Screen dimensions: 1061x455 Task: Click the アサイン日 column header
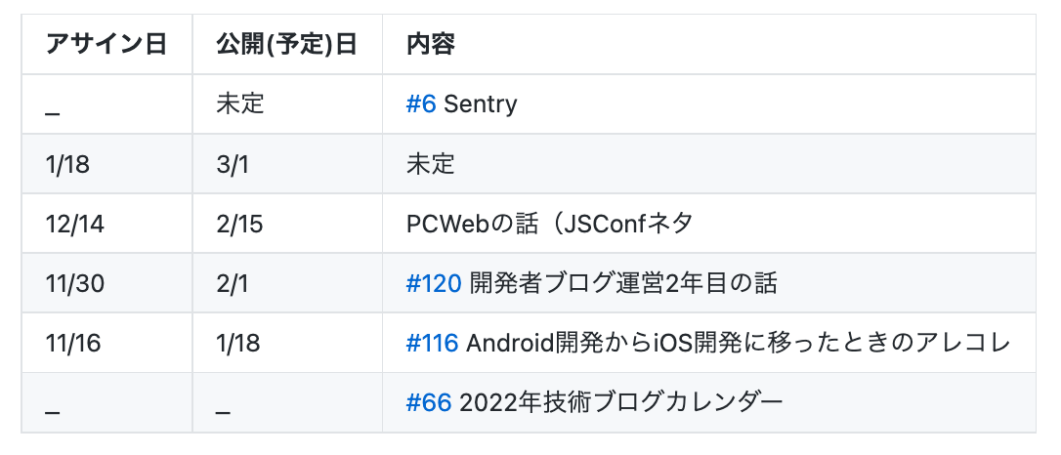(106, 45)
